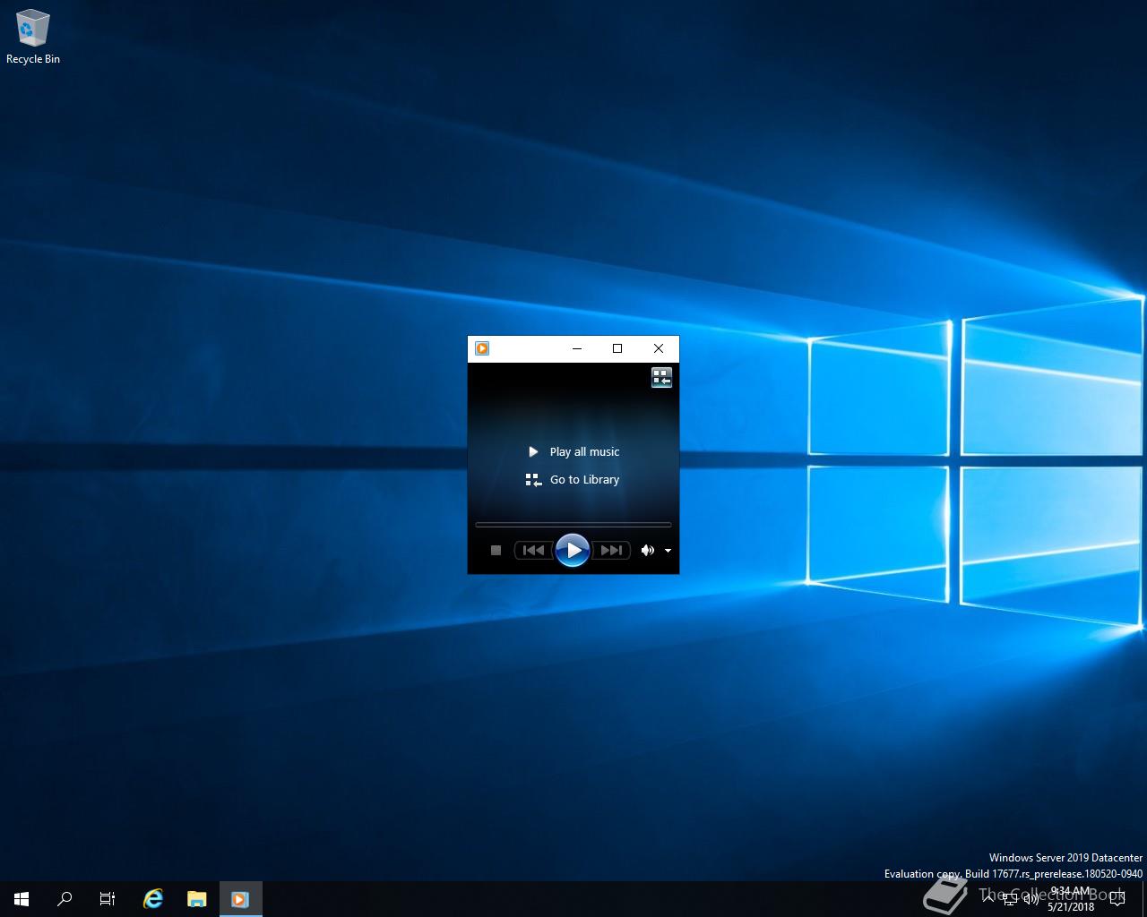
Task: Expand the volume dropdown arrow
Action: tap(668, 551)
